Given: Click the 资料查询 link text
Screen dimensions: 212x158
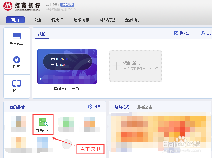Looking at the screenshot, I should (x=186, y=33).
